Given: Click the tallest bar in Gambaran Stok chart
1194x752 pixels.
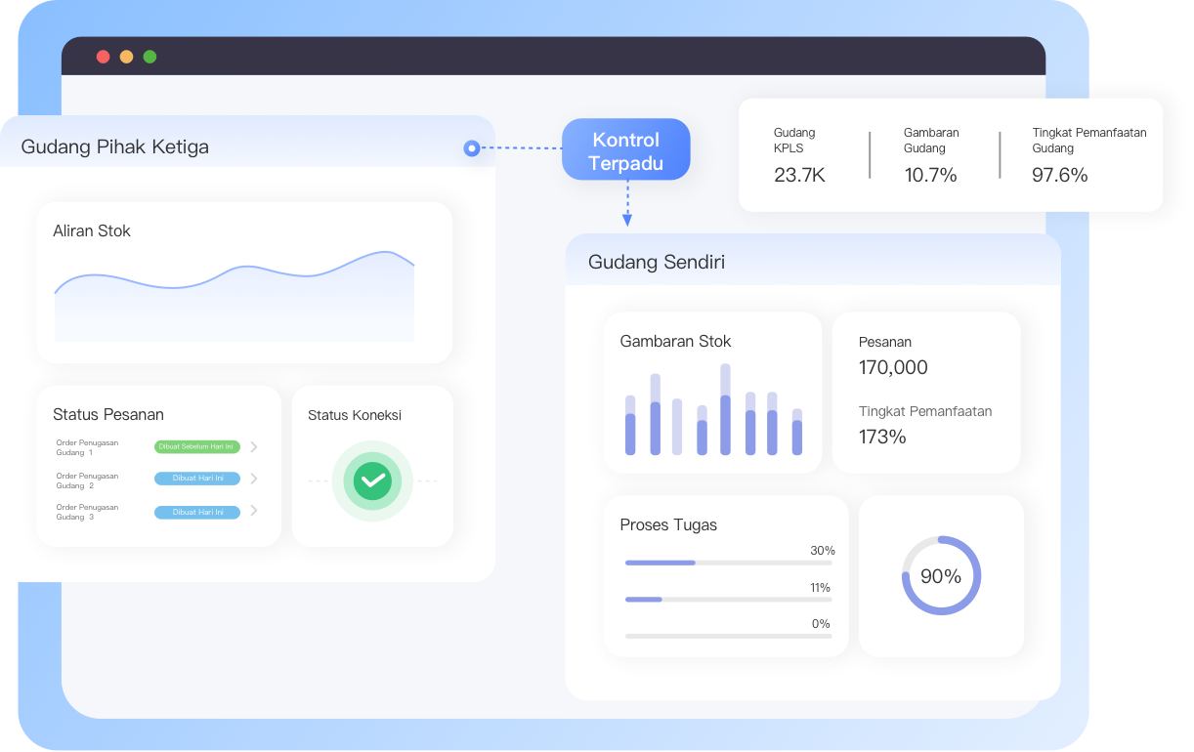Looking at the screenshot, I should [x=725, y=409].
